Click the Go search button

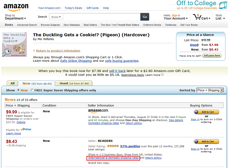click(145, 17)
